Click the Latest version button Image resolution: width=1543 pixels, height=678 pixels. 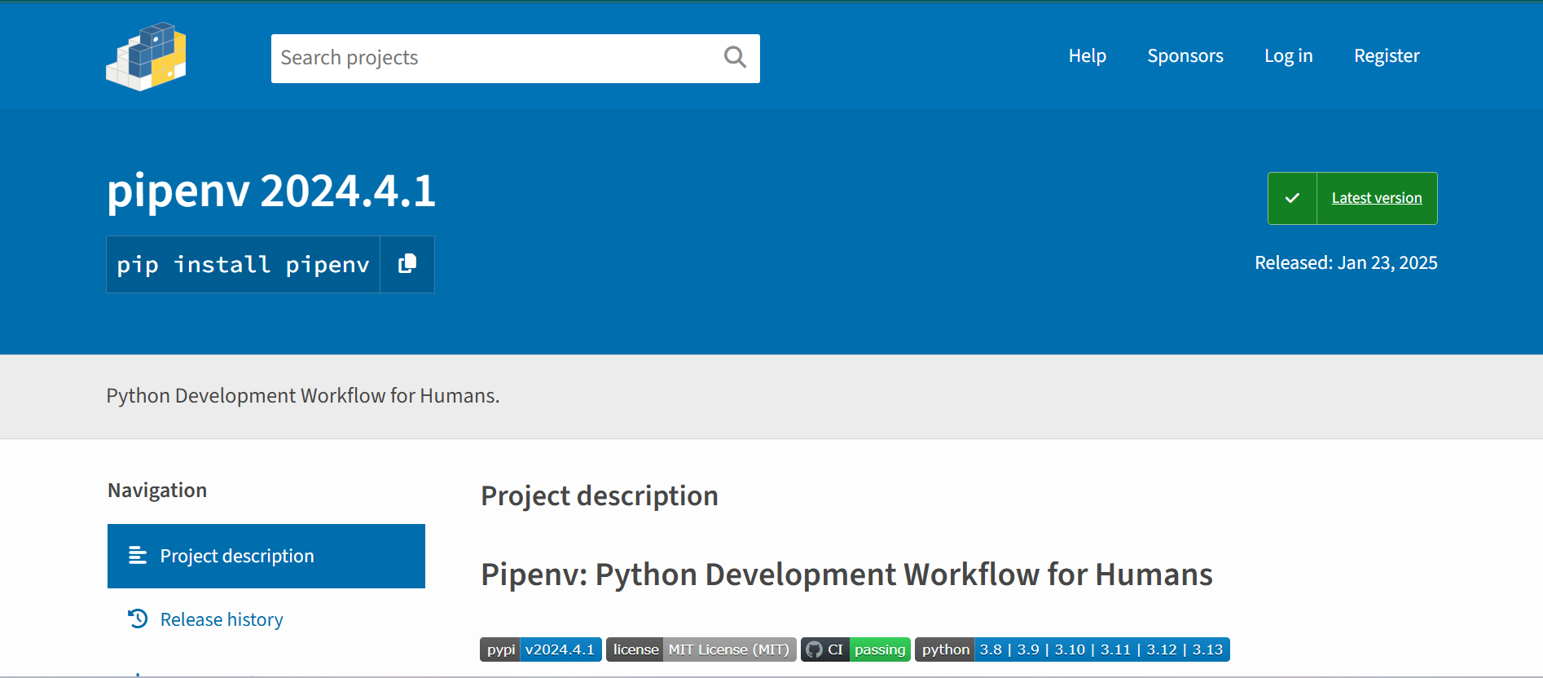[1376, 198]
